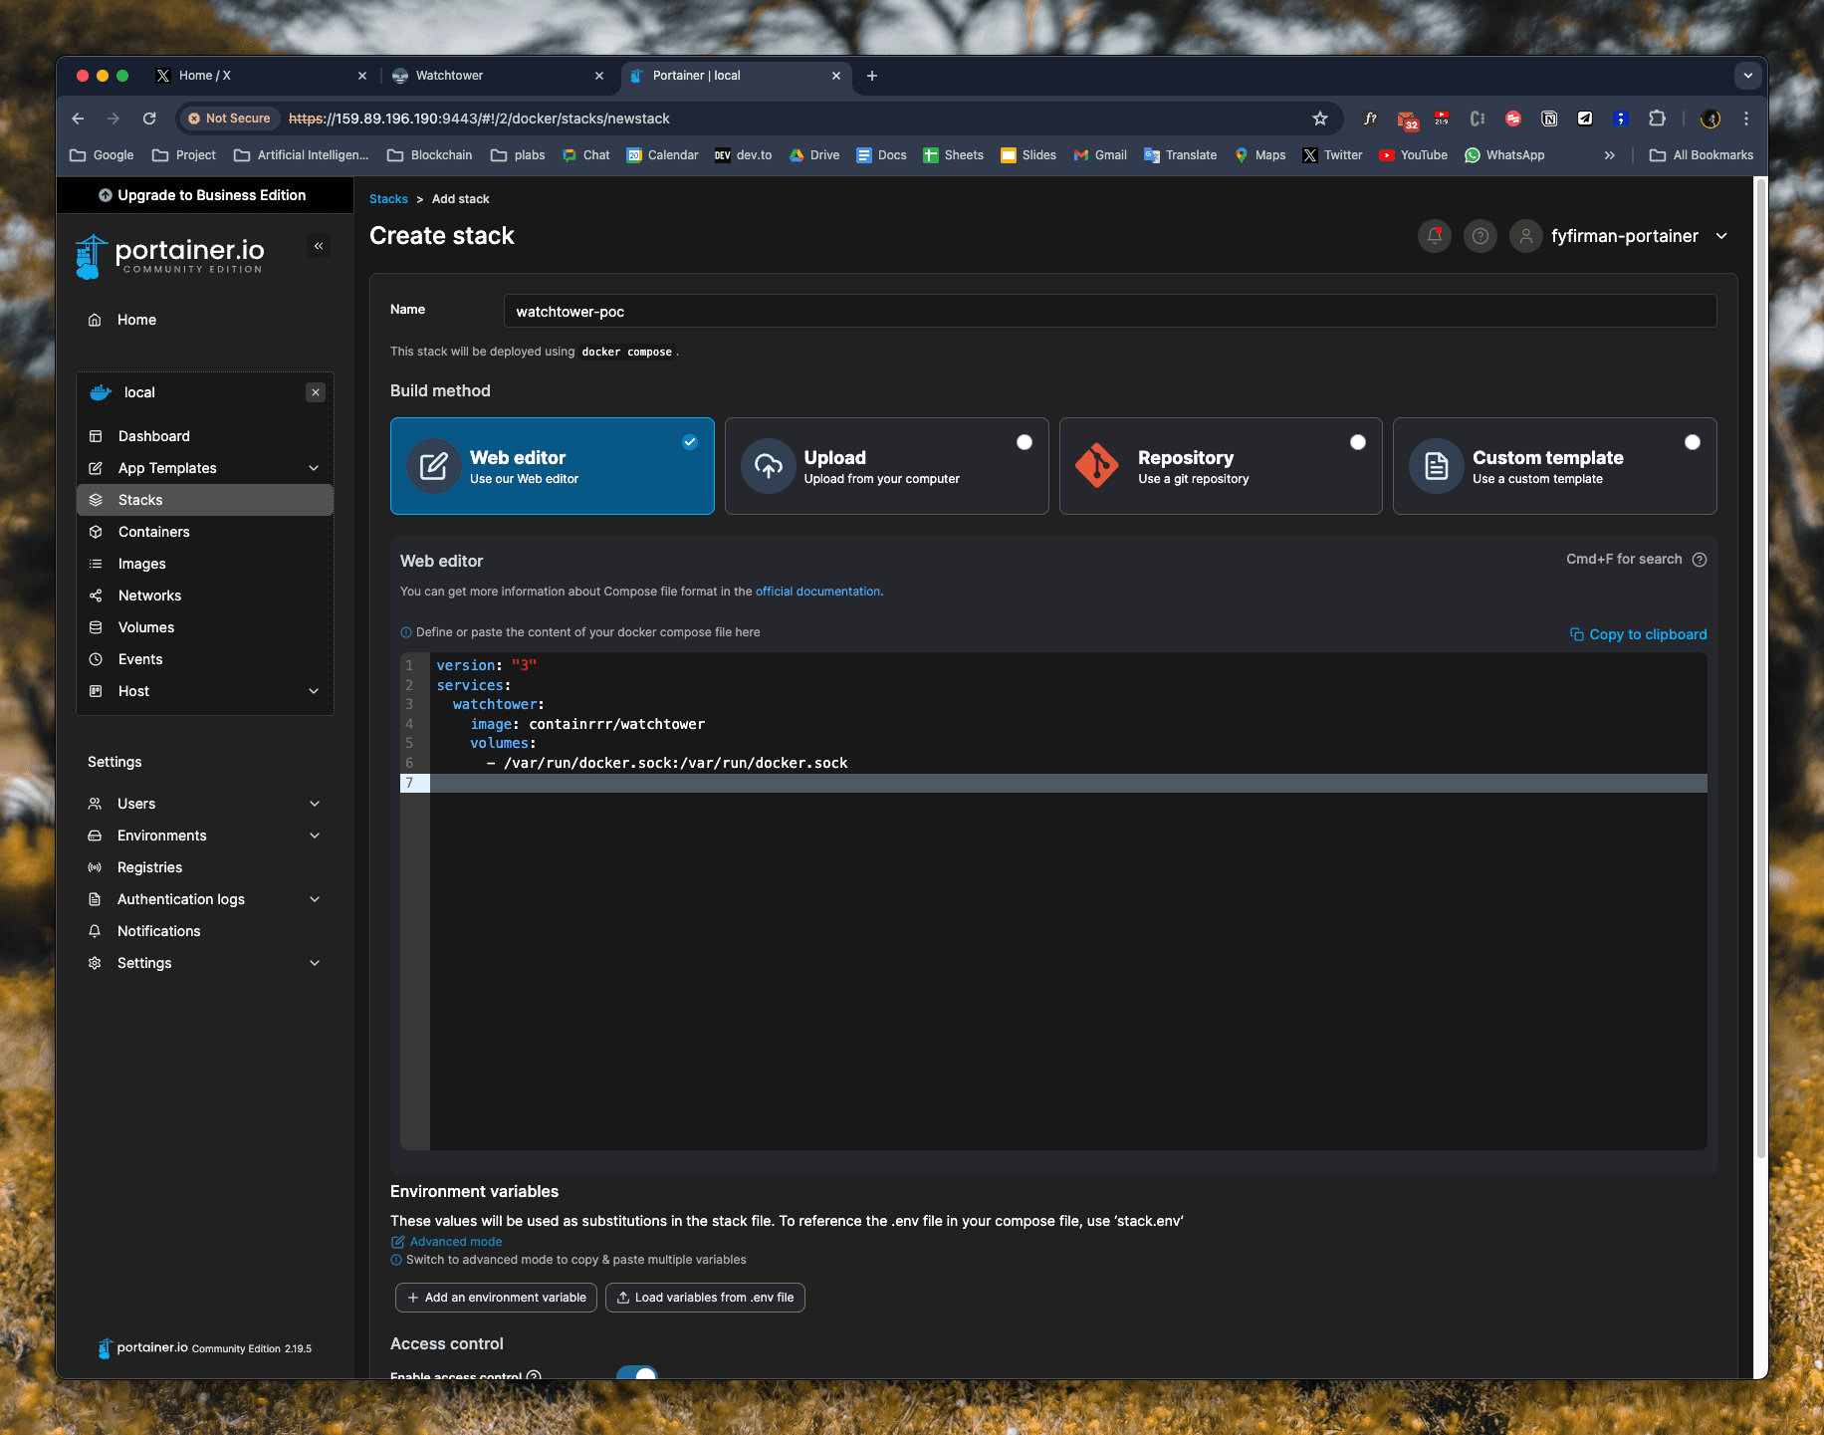Expand the Host submenu
This screenshot has width=1824, height=1435.
pos(314,691)
